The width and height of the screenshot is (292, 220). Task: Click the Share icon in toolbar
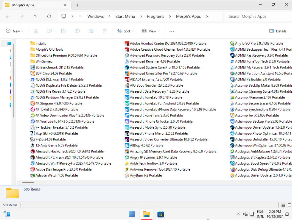click(91, 31)
